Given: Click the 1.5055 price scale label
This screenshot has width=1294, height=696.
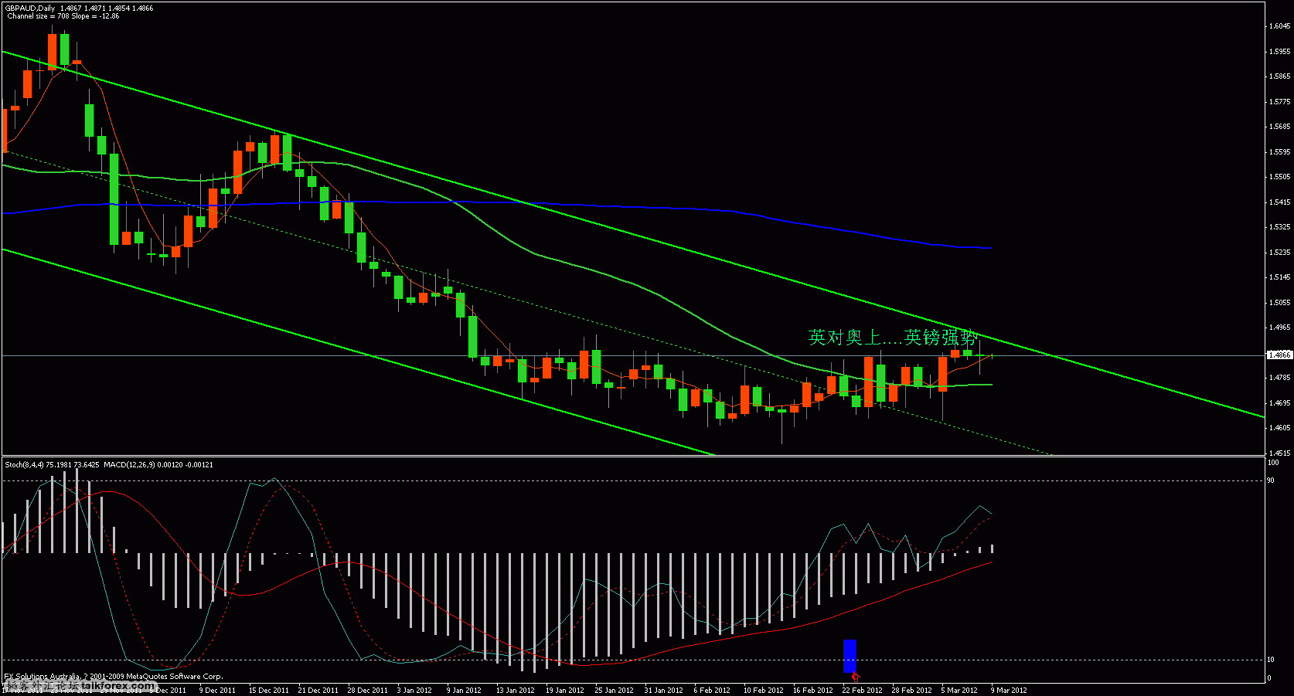Looking at the screenshot, I should coord(1279,303).
